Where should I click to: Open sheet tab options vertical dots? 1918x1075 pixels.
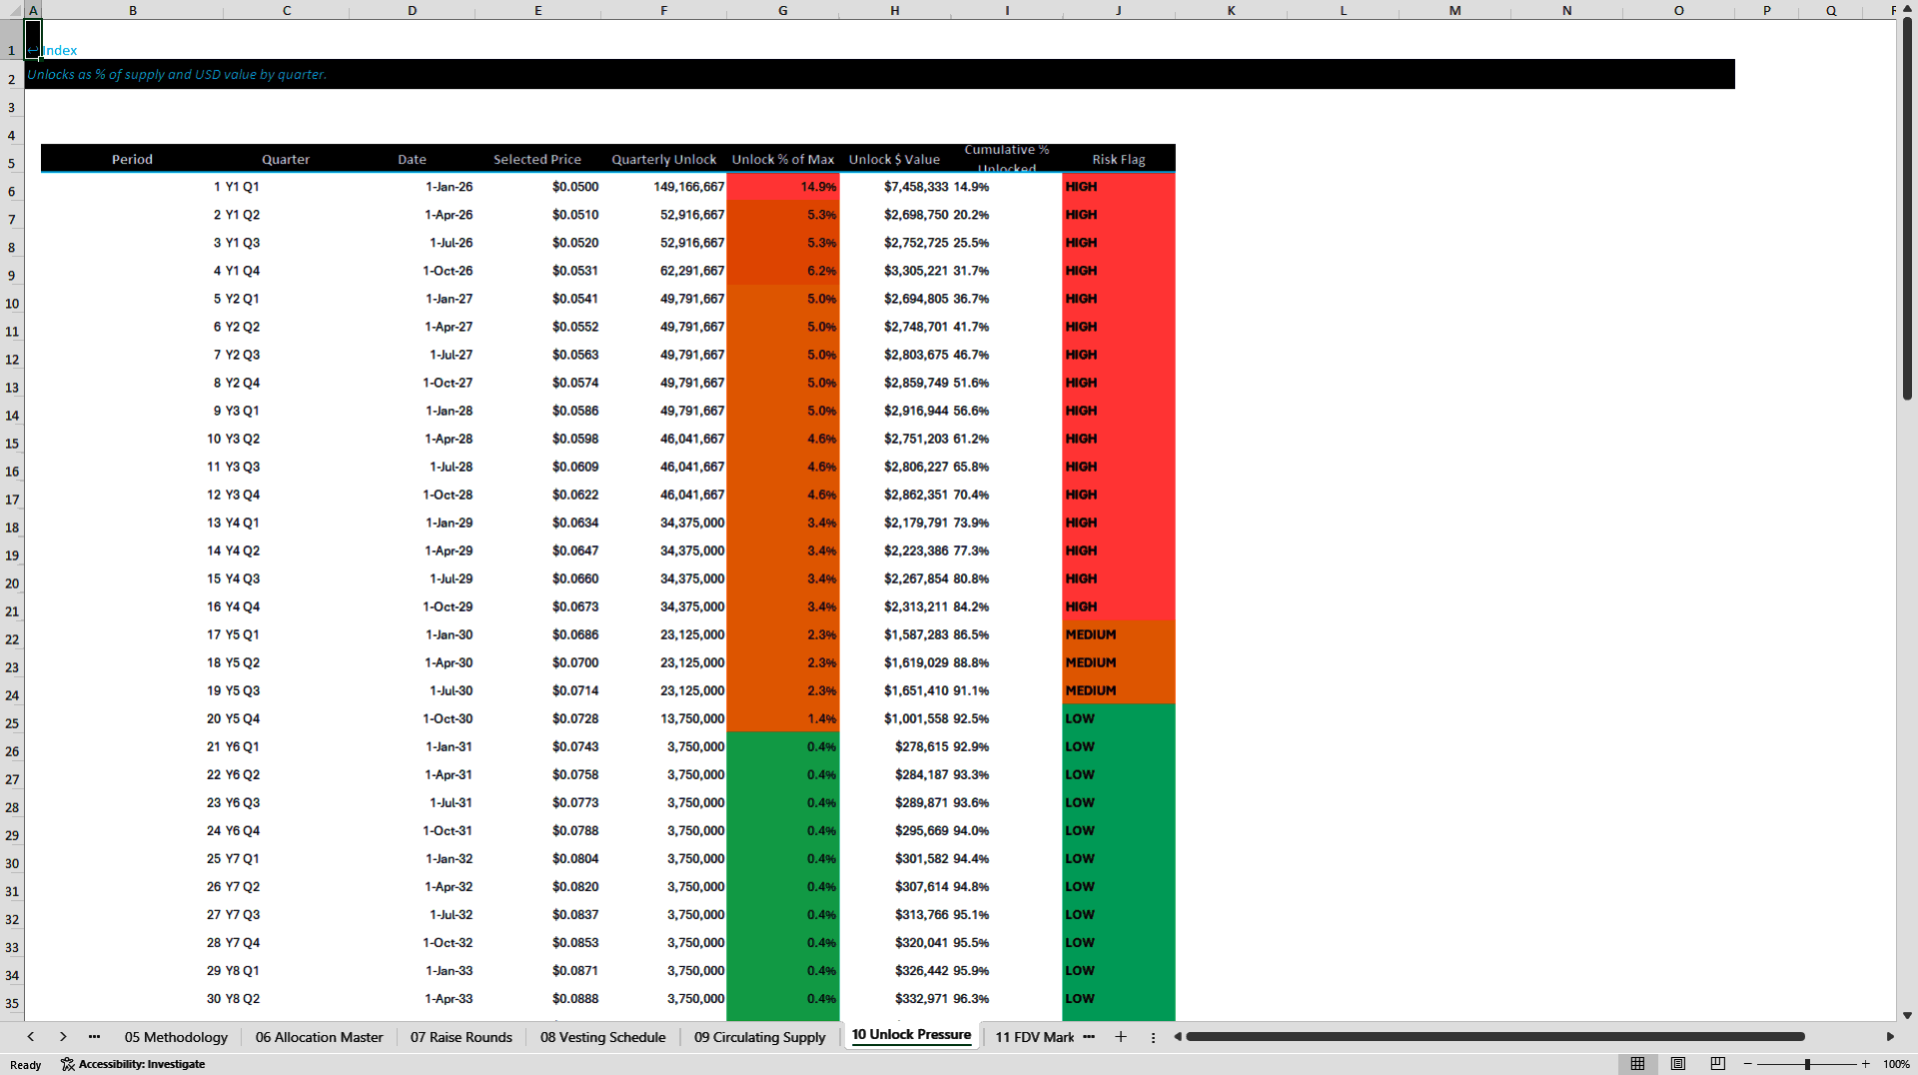coord(1153,1037)
